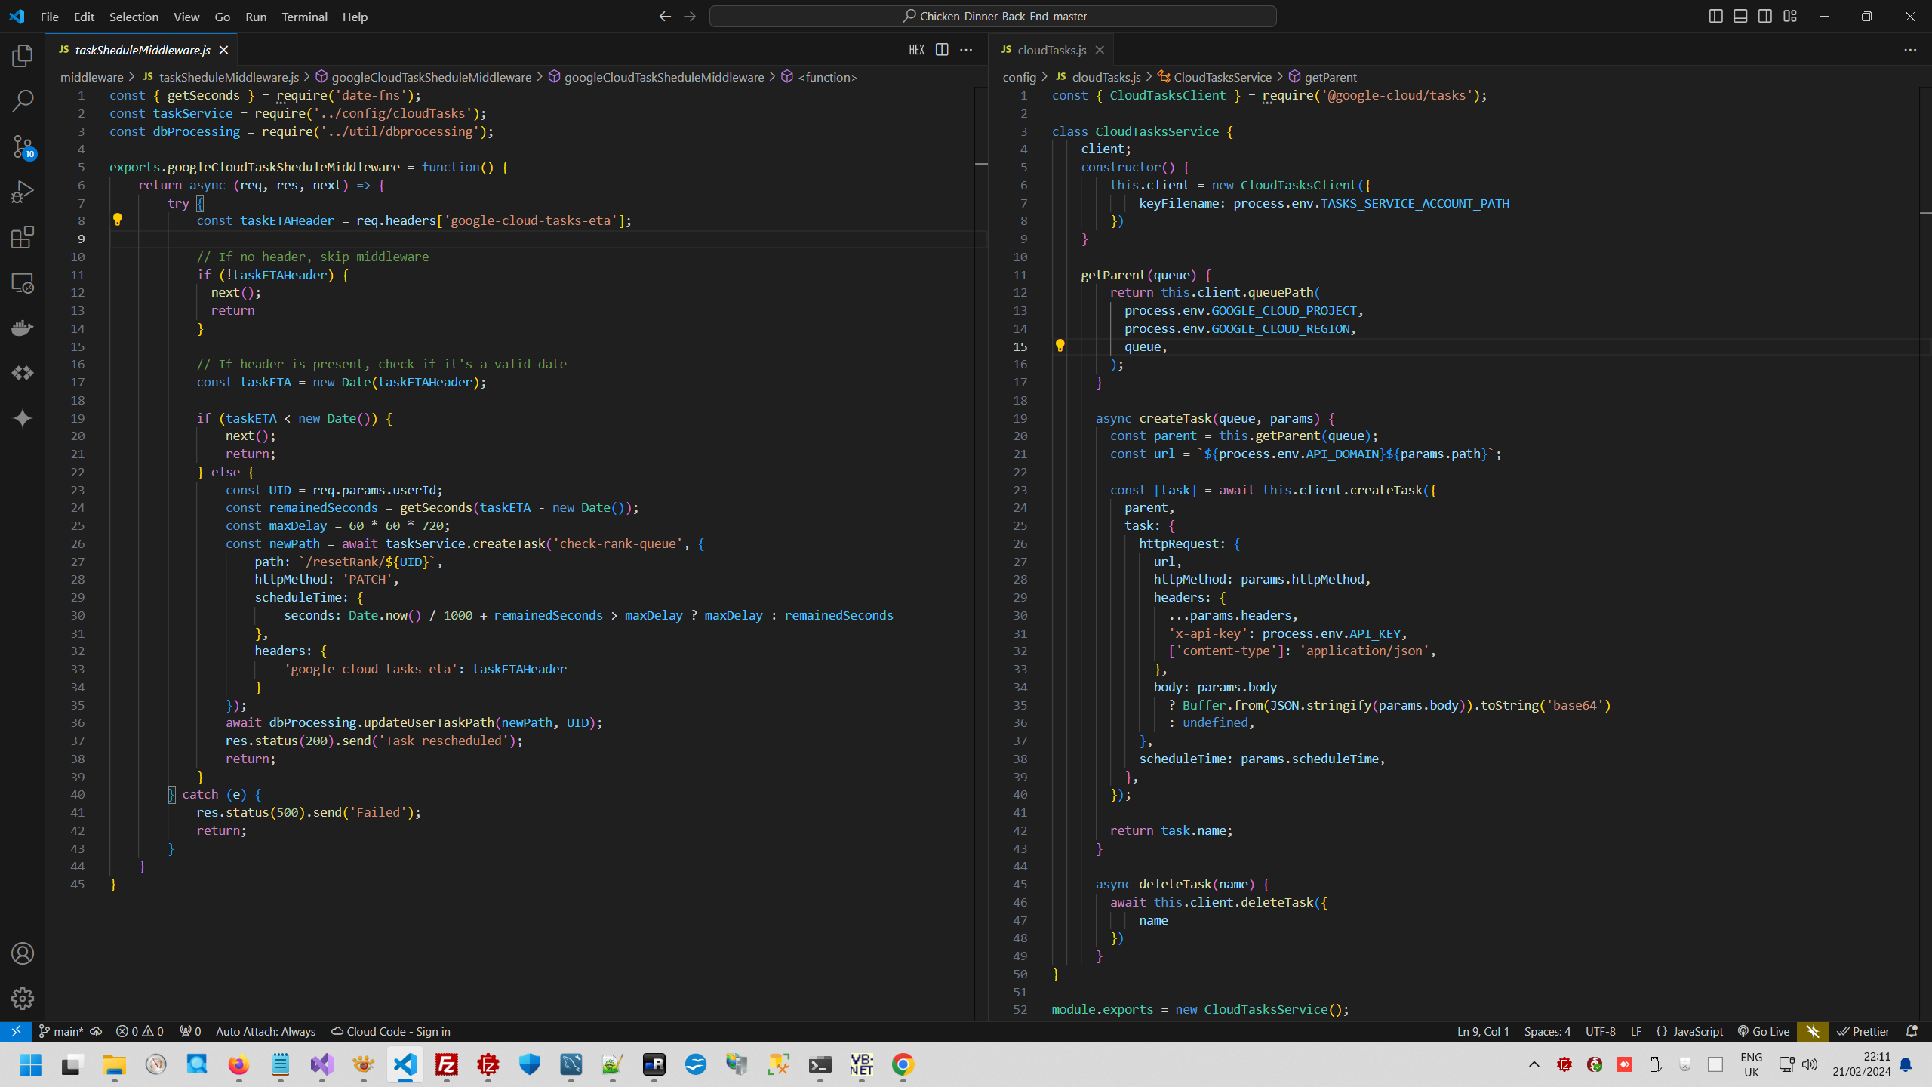Click the command center search box
The image size is (1932, 1087).
coord(992,16)
